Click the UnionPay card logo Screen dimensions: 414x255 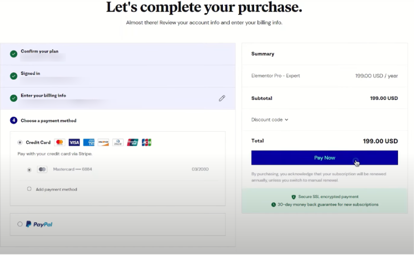[x=132, y=142]
